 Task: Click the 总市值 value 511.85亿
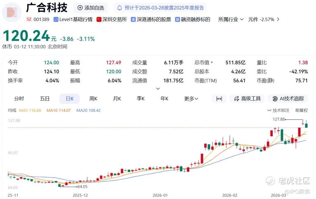point(236,63)
